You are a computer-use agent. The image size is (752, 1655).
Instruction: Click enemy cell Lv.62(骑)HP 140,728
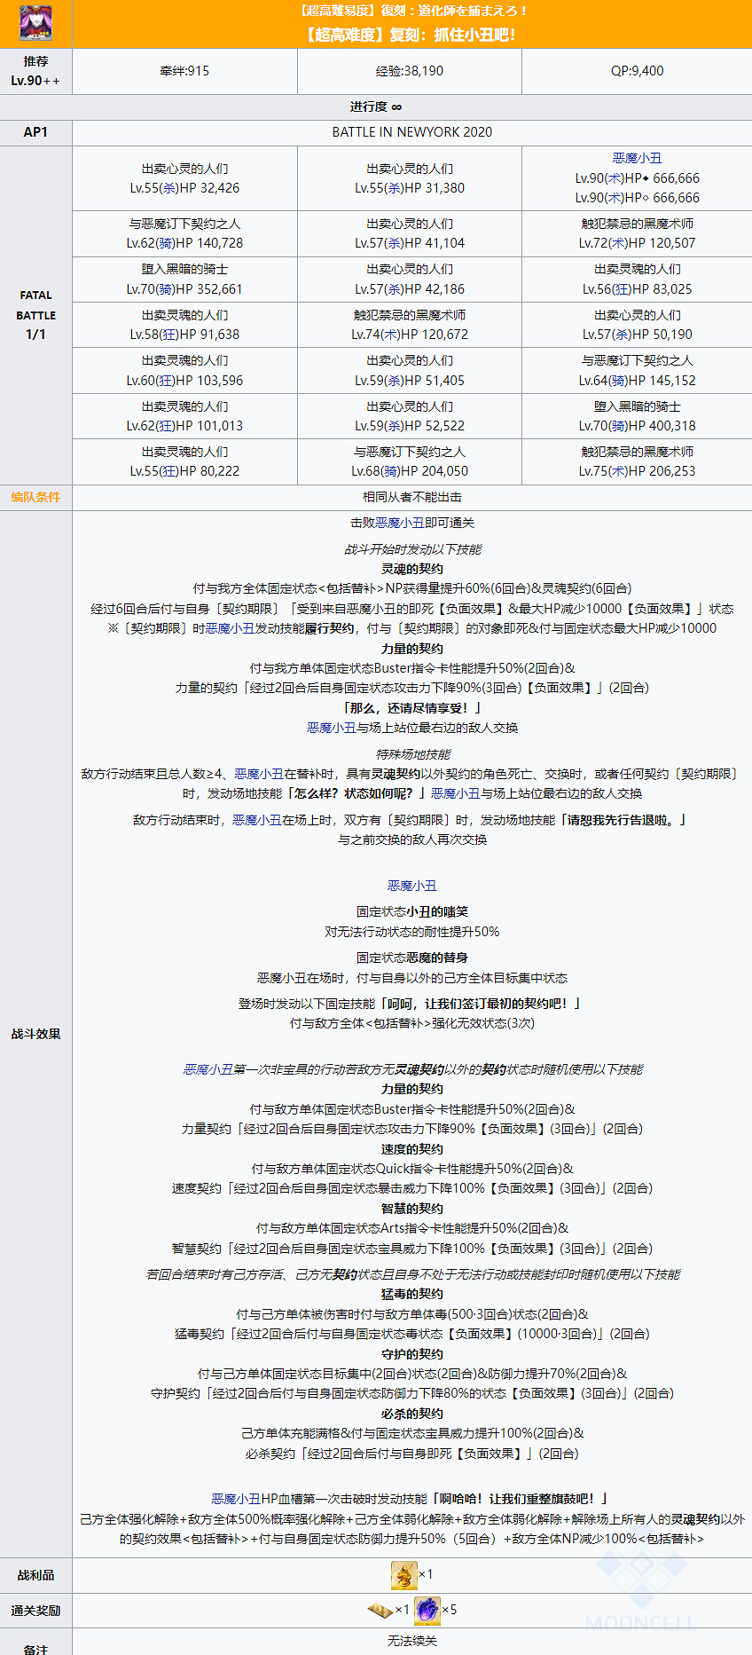pos(184,233)
